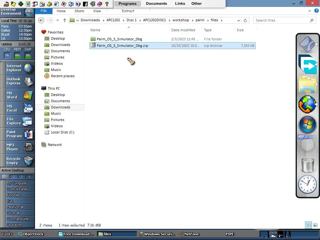This screenshot has width=320, height=240.
Task: Switch to details view in Explorer
Action: coord(308,225)
